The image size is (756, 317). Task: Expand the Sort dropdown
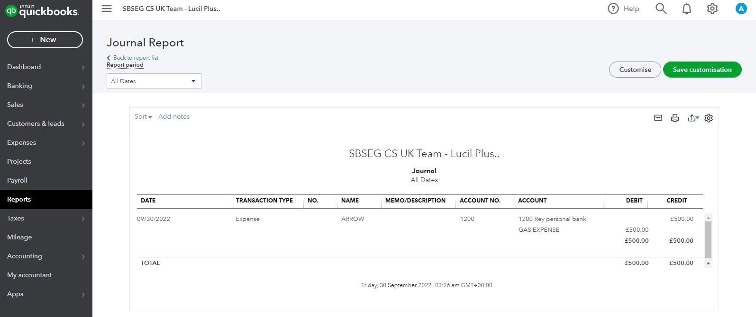(x=143, y=116)
